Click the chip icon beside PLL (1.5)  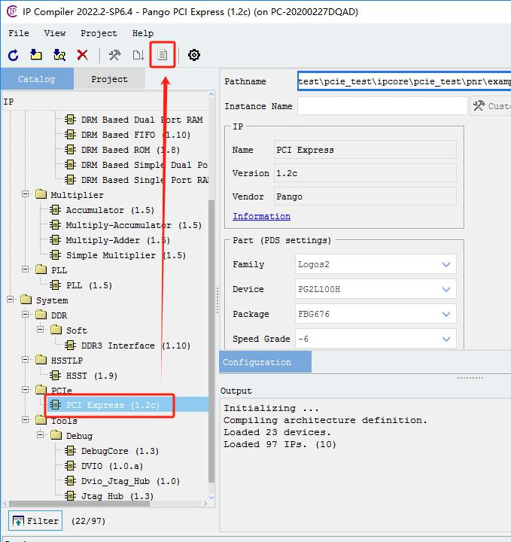tap(55, 285)
